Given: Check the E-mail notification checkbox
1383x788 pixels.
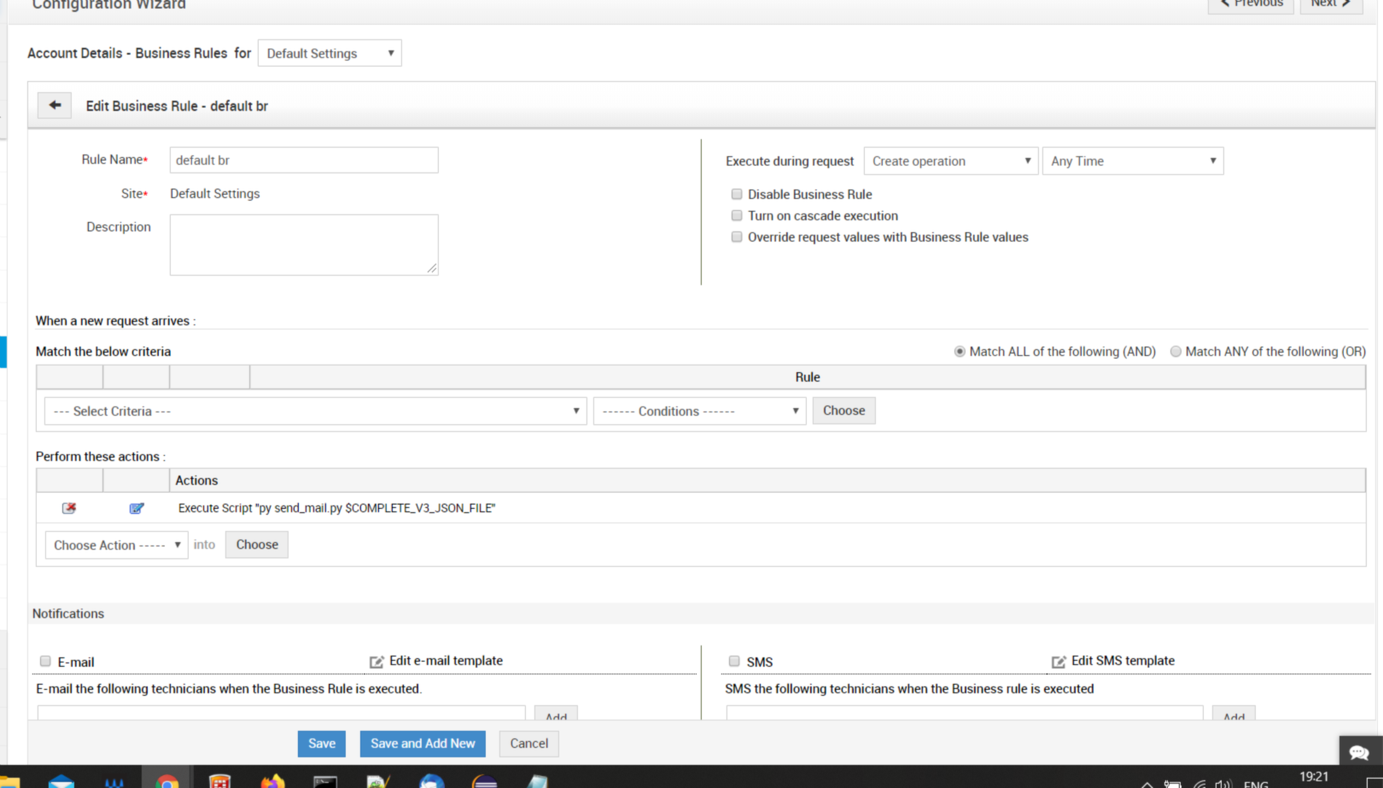Looking at the screenshot, I should [x=45, y=661].
